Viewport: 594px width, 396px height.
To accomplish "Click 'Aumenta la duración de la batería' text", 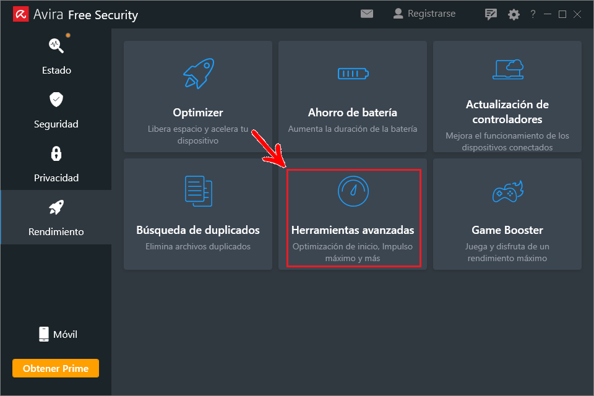I will (352, 129).
